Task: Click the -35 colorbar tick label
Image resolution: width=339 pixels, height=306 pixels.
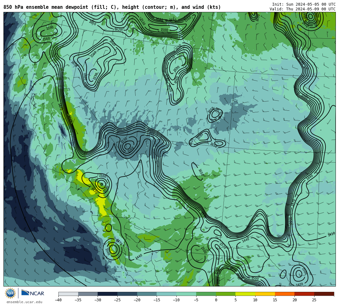Action: coord(78,300)
